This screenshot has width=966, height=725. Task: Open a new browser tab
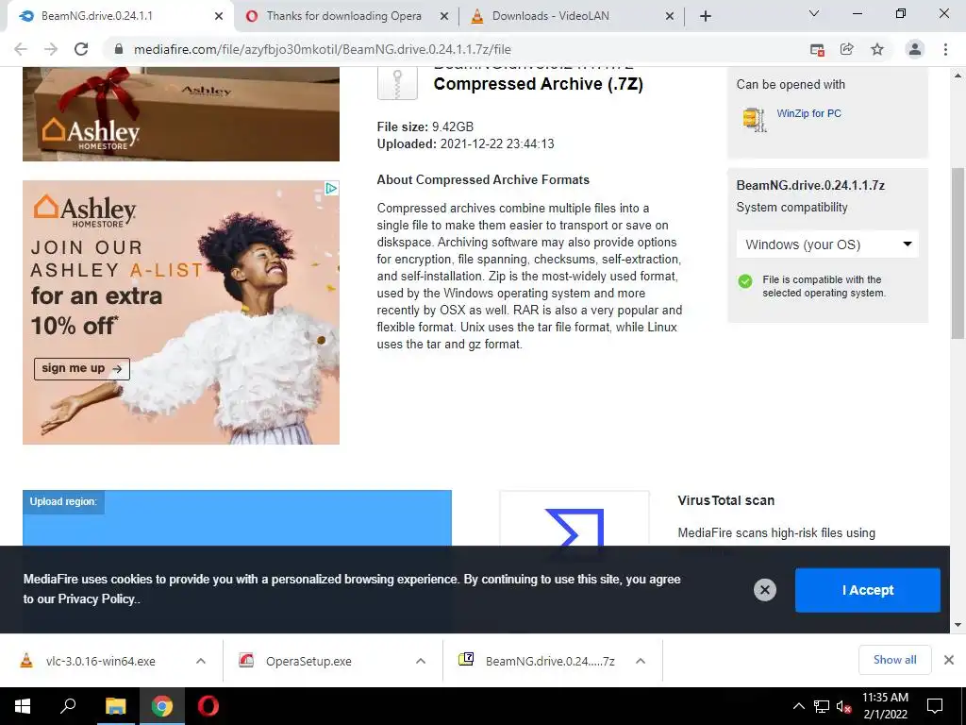coord(706,16)
